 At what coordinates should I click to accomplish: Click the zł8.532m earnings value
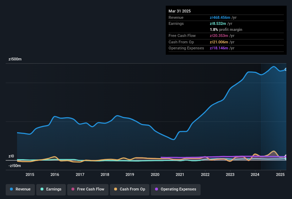coord(218,23)
